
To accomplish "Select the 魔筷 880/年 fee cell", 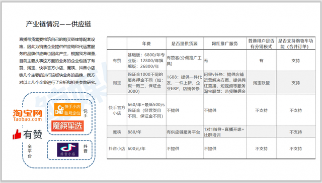I will [x=146, y=132].
